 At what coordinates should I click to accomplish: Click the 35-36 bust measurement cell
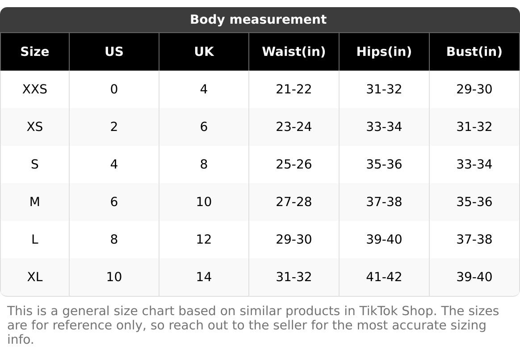click(474, 202)
